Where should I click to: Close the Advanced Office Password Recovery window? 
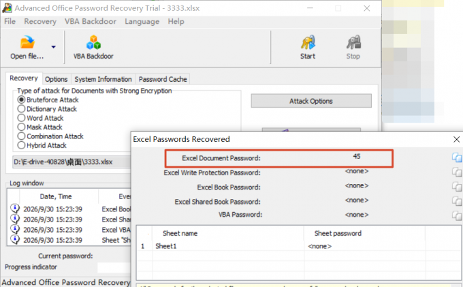367,8
